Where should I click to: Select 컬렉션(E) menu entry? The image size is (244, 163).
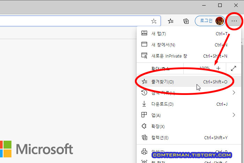pyautogui.click(x=189, y=138)
